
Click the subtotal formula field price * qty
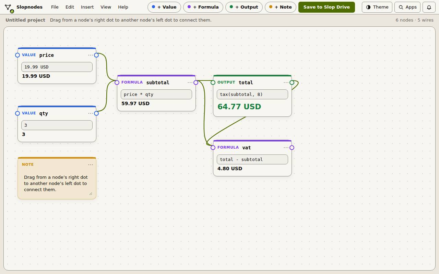pyautogui.click(x=156, y=95)
